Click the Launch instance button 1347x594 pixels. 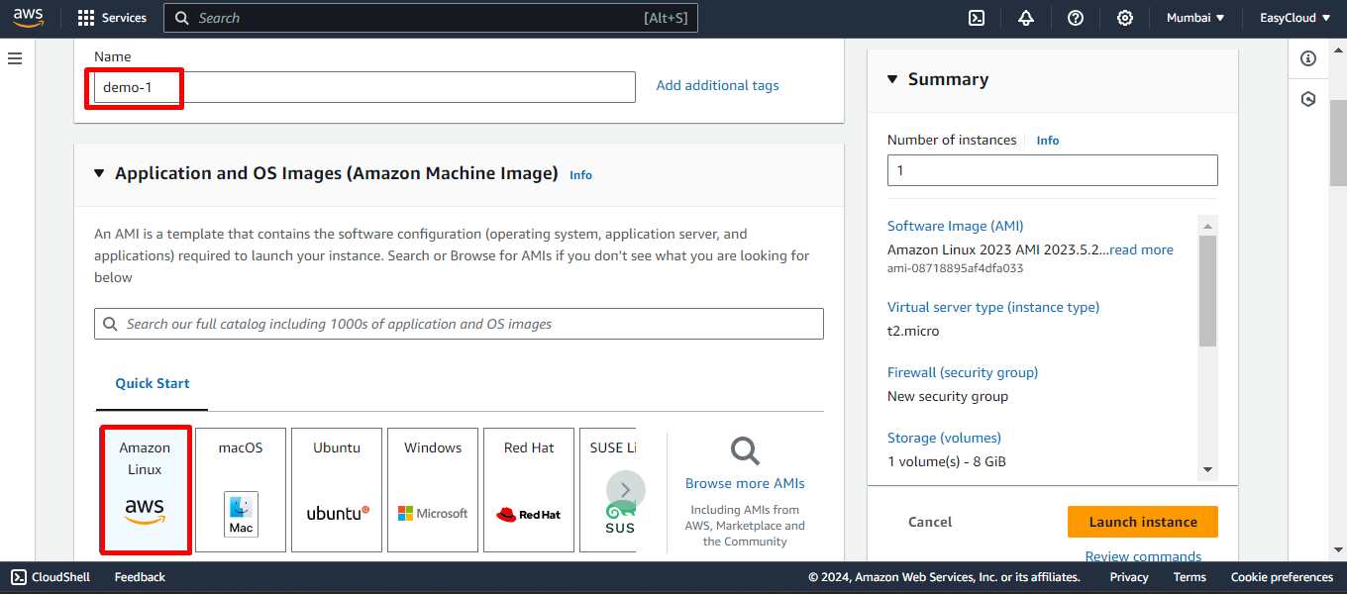1143,522
